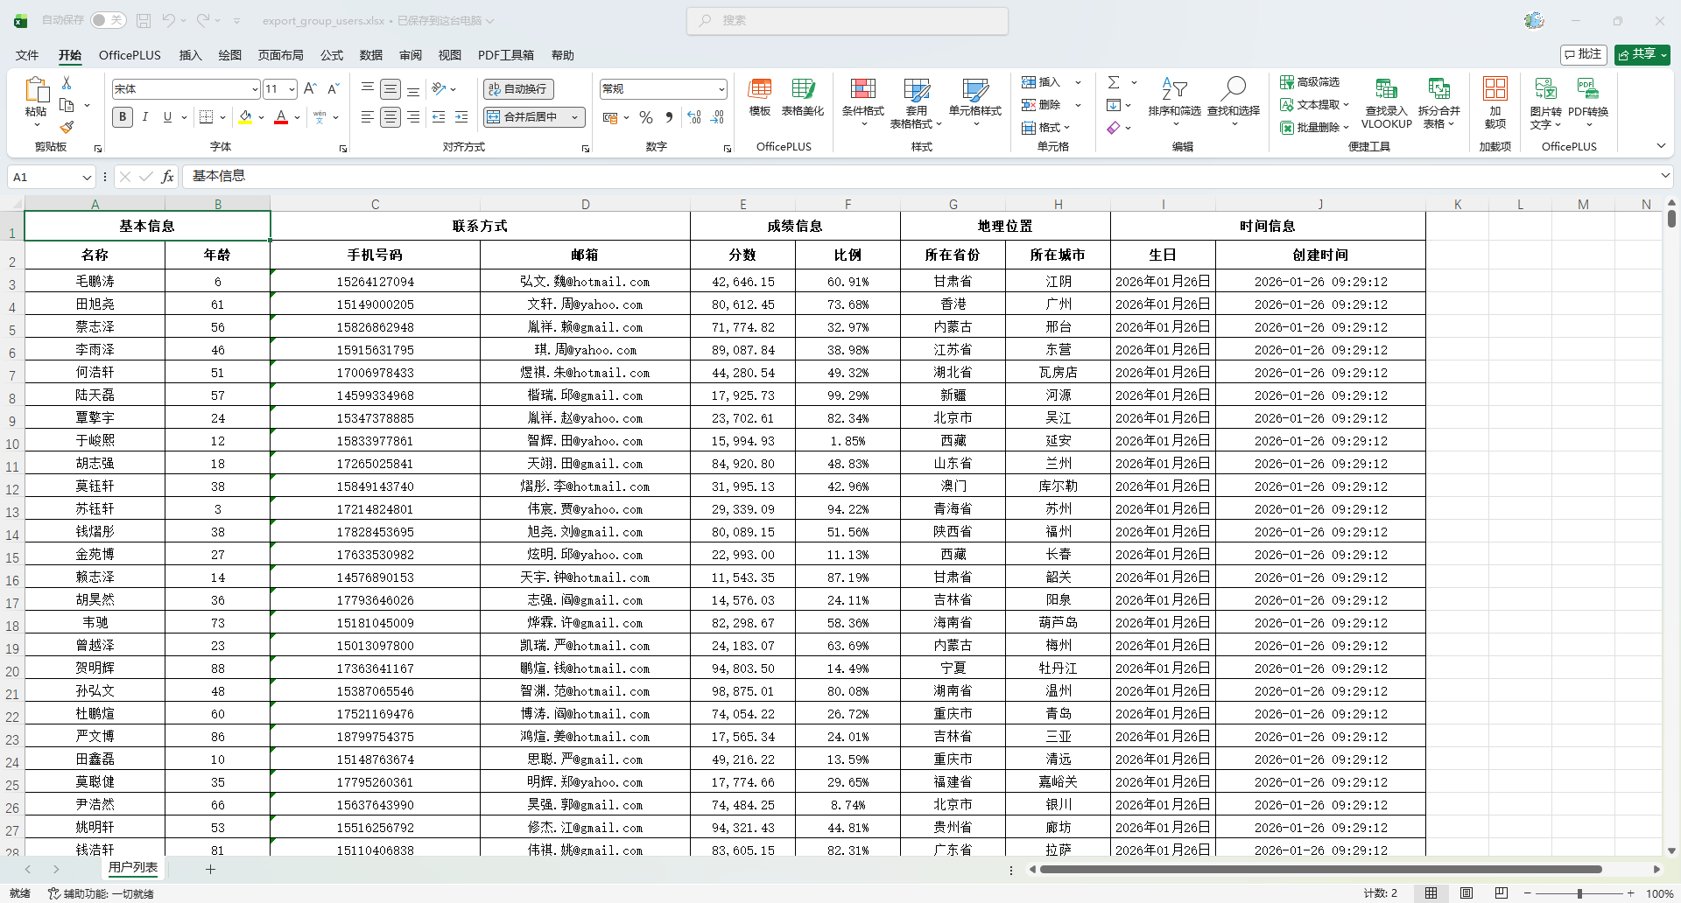Click the percent style icon

coord(646,117)
